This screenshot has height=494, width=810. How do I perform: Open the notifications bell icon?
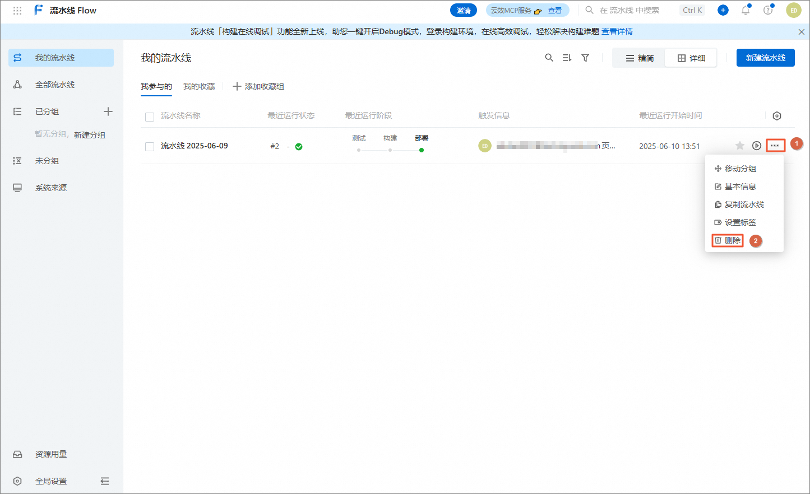coord(746,10)
